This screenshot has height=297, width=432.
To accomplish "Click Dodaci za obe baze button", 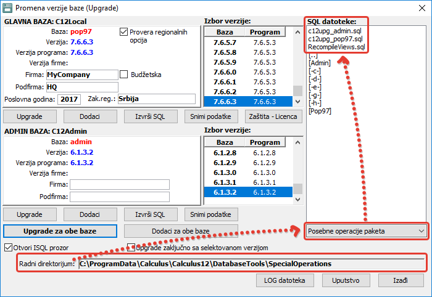I will click(181, 231).
